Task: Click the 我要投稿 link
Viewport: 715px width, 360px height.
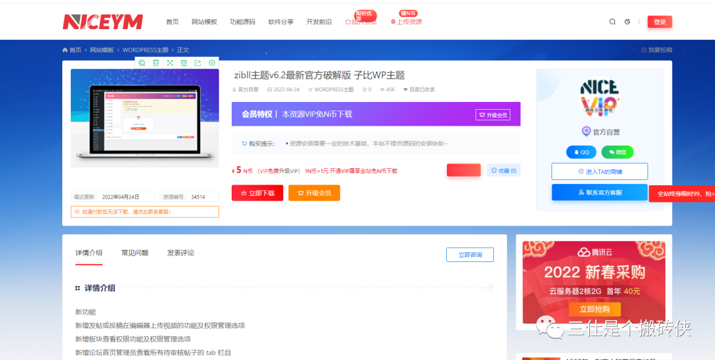Action: pyautogui.click(x=657, y=50)
